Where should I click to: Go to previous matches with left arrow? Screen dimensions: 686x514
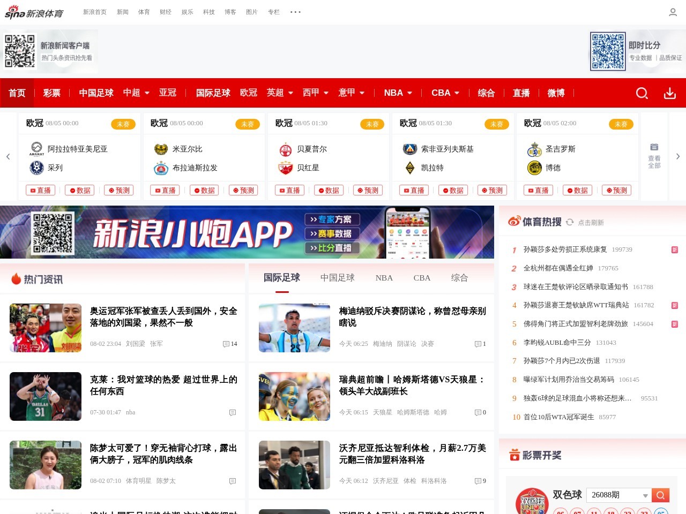click(x=8, y=156)
